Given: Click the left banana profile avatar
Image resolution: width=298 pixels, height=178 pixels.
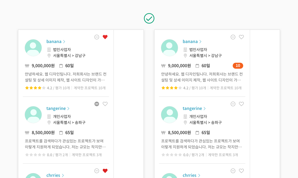Looking at the screenshot, I should [x=33, y=48].
